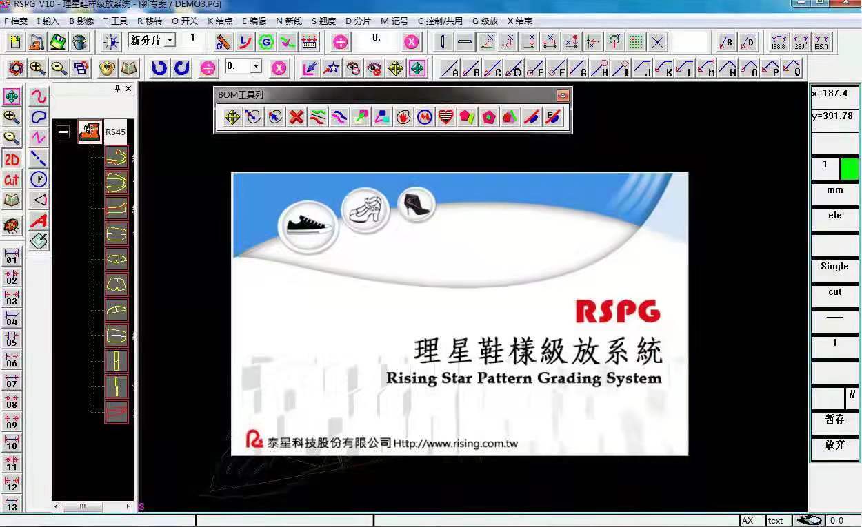
Task: Toggle the green move arrows in second toolbar row
Action: tap(417, 68)
